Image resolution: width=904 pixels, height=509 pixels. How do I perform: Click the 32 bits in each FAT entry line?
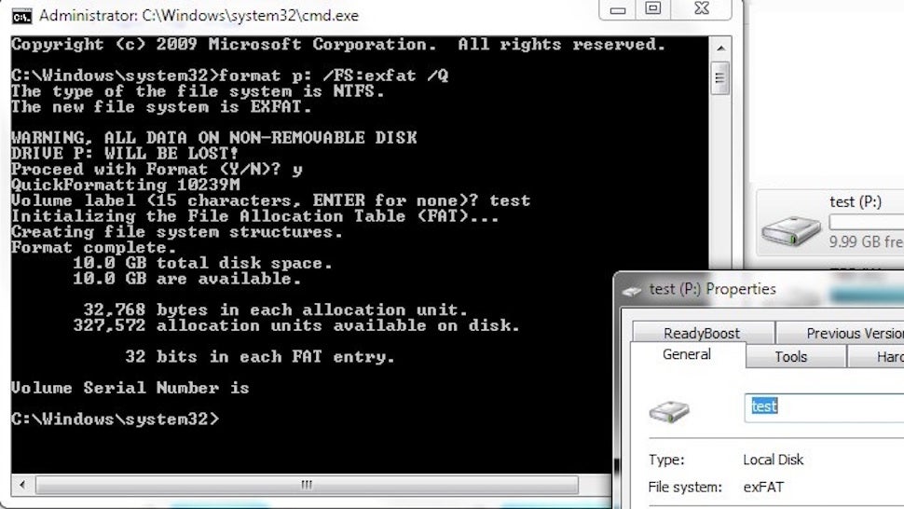click(260, 357)
